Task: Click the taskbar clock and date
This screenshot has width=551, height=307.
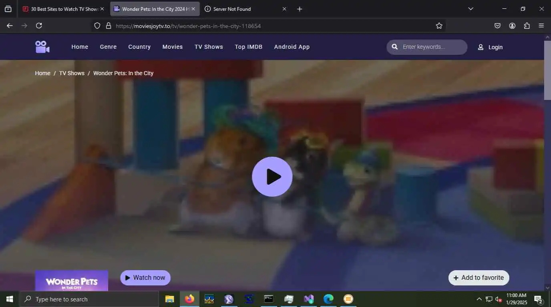Action: pyautogui.click(x=517, y=299)
